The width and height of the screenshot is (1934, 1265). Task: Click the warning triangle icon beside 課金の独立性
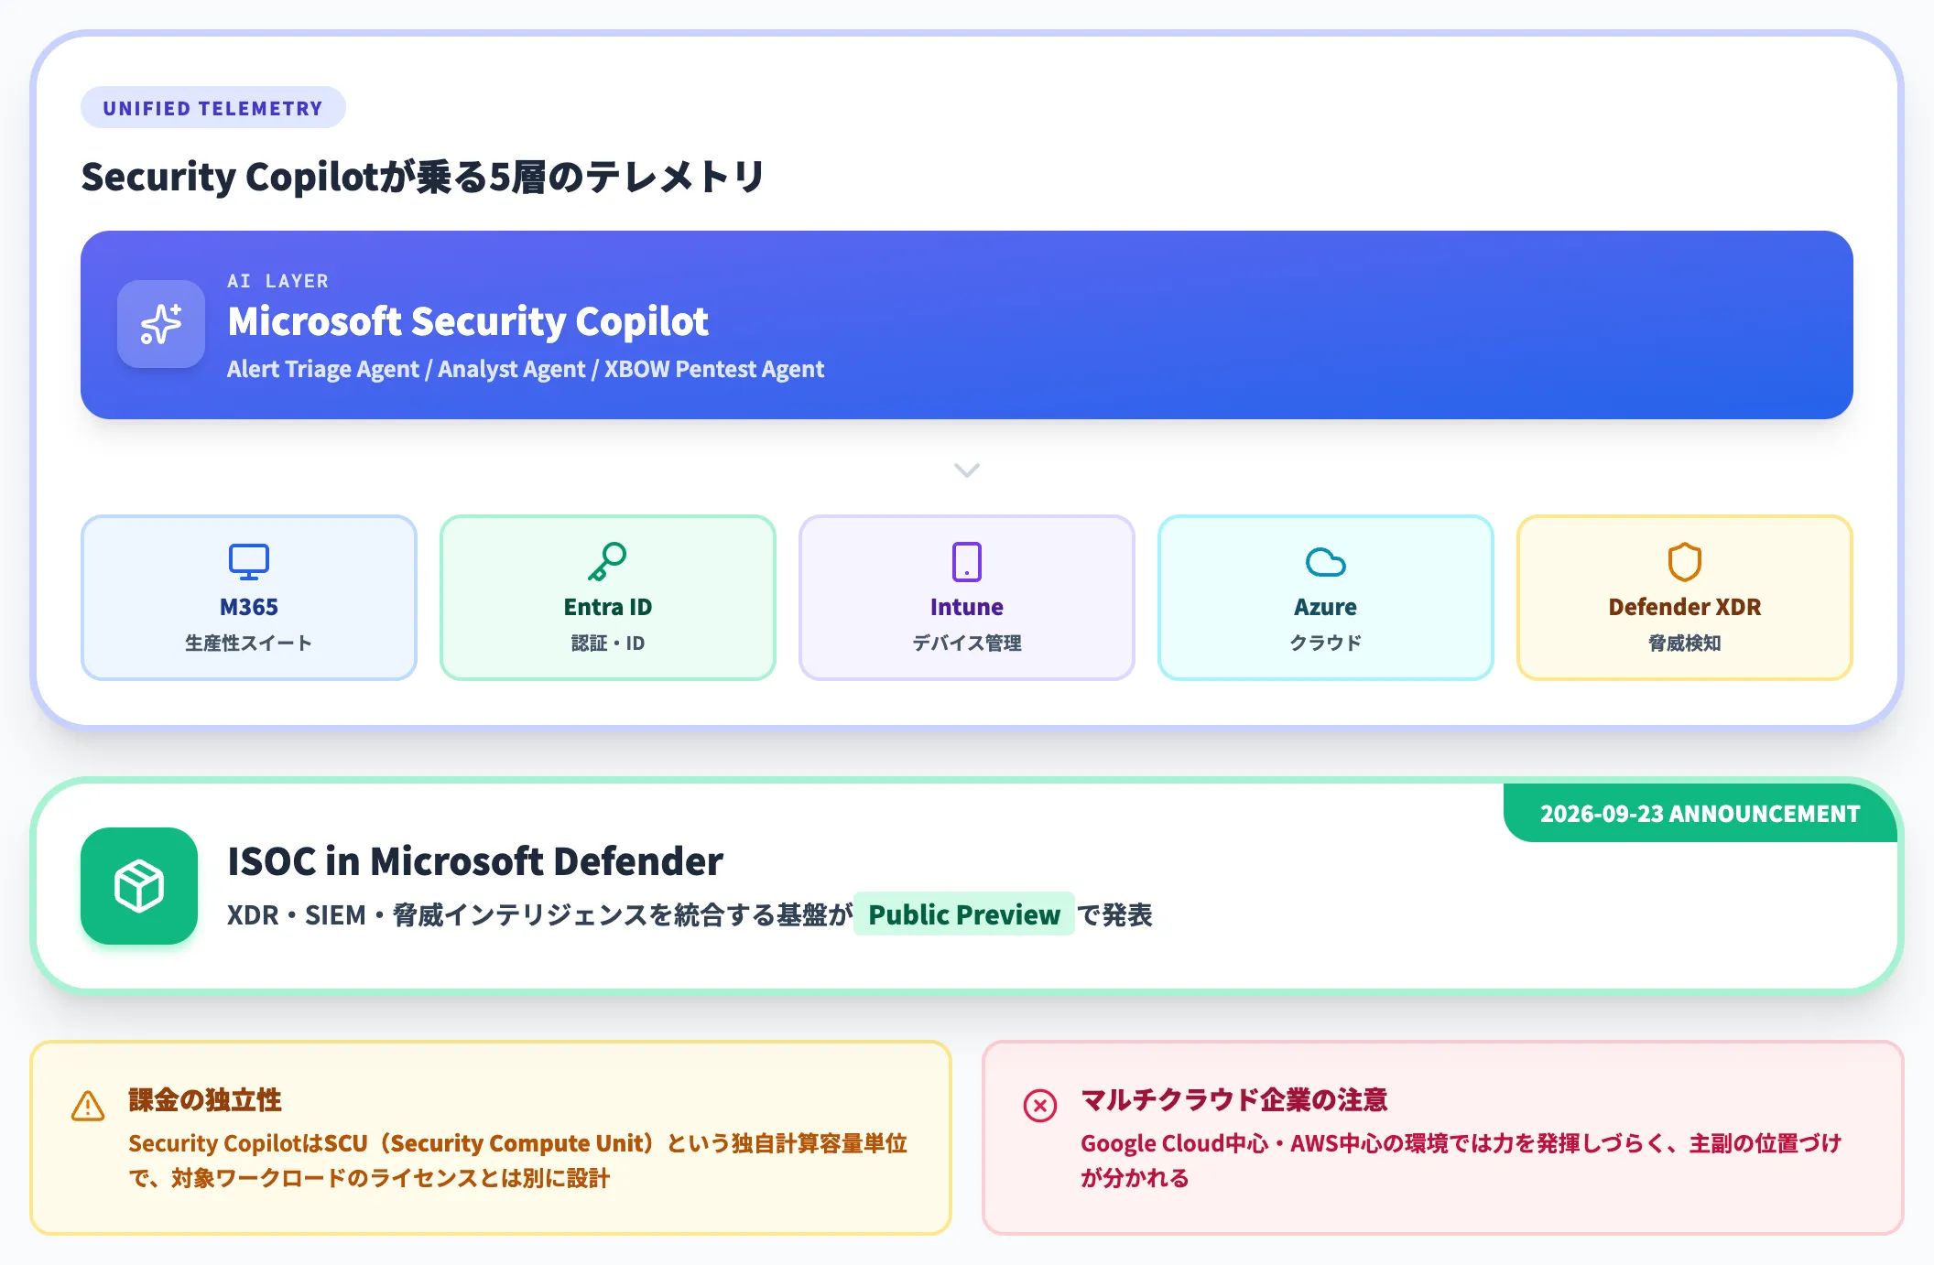coord(88,1106)
